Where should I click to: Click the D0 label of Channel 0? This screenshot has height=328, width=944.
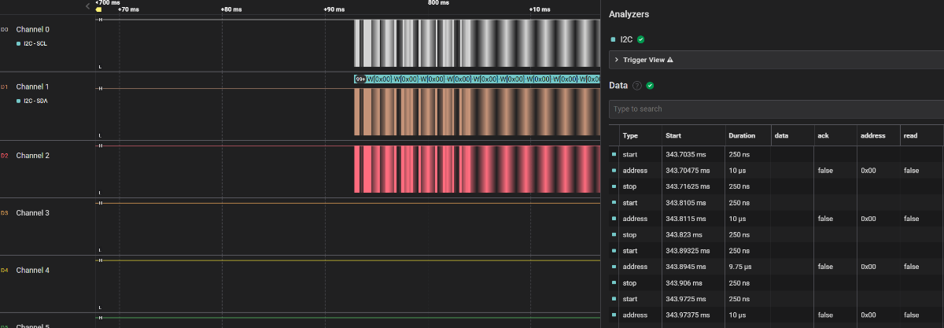point(5,30)
